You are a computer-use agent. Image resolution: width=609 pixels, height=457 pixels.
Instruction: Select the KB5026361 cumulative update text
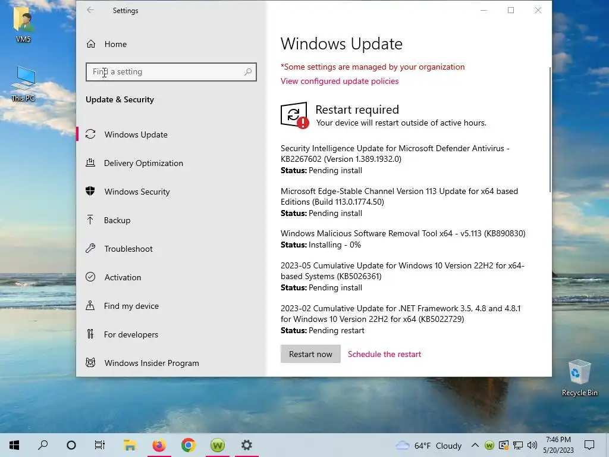(403, 271)
